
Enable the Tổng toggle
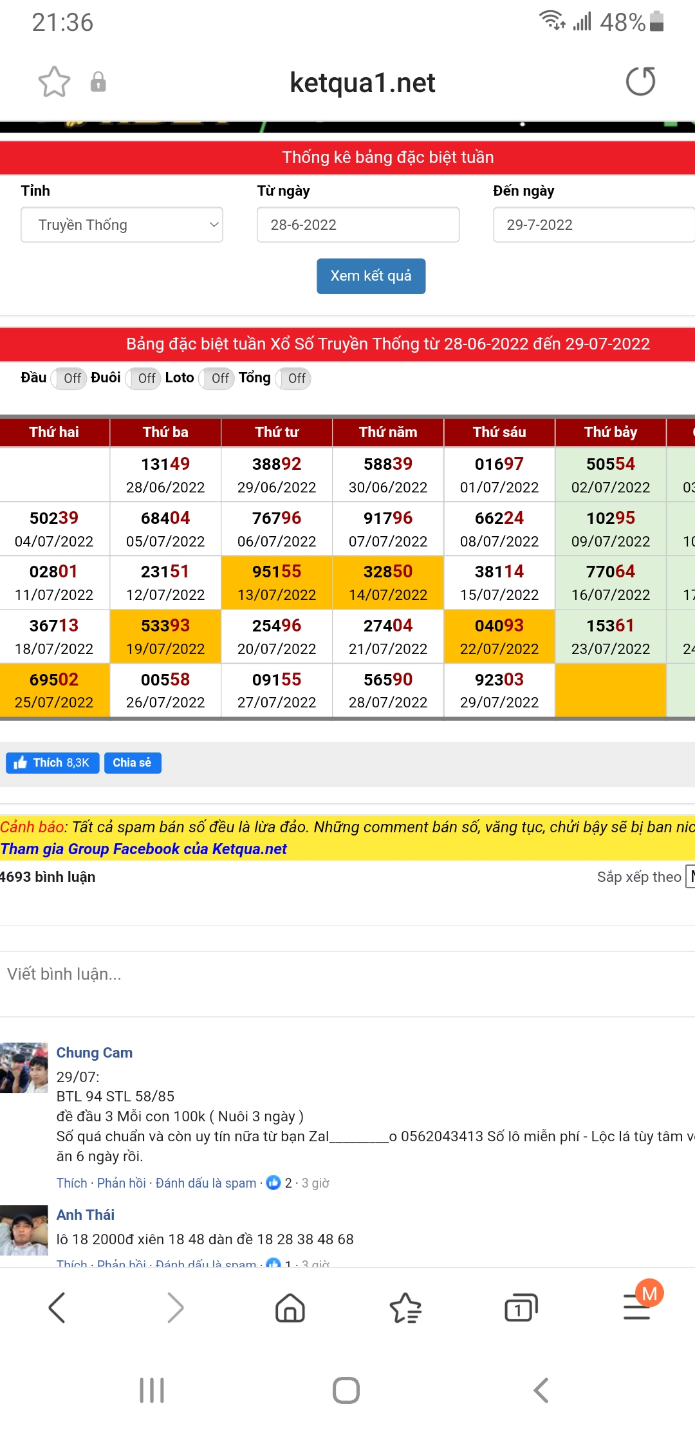pos(293,378)
